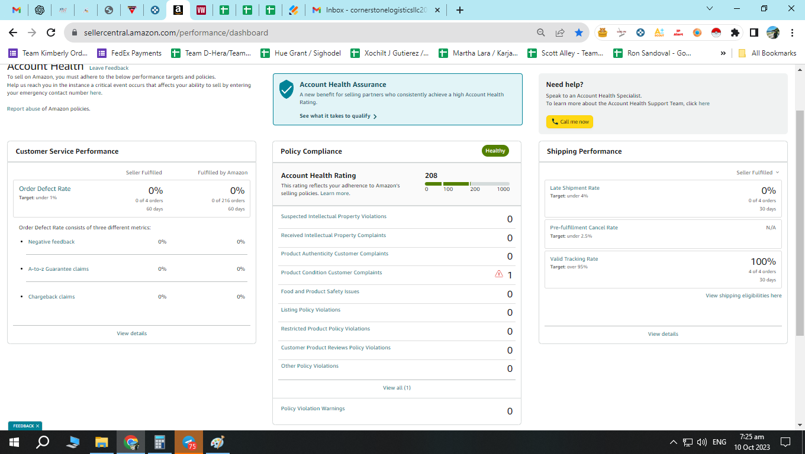
Task: Open the A+ Scout extension
Action: [659, 33]
